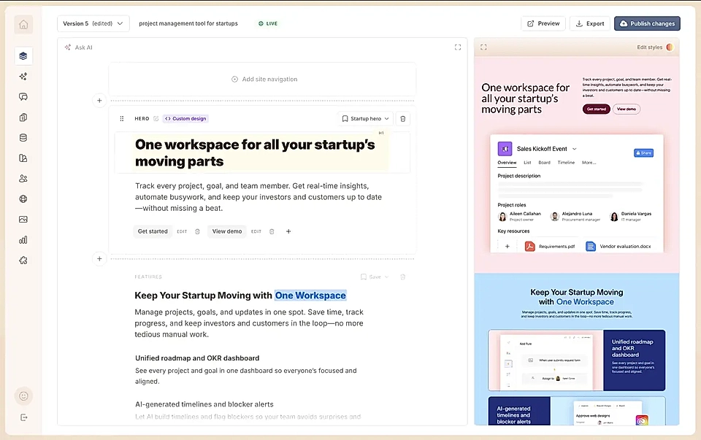Open the chat bubbles icon in sidebar

tap(23, 97)
